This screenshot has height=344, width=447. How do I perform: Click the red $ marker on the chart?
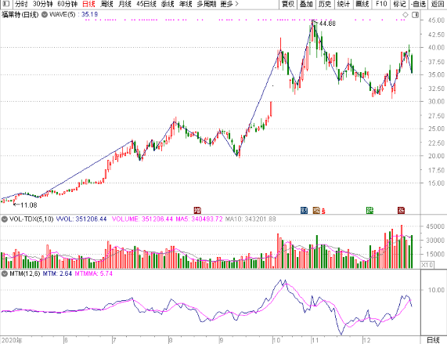[x=323, y=211]
